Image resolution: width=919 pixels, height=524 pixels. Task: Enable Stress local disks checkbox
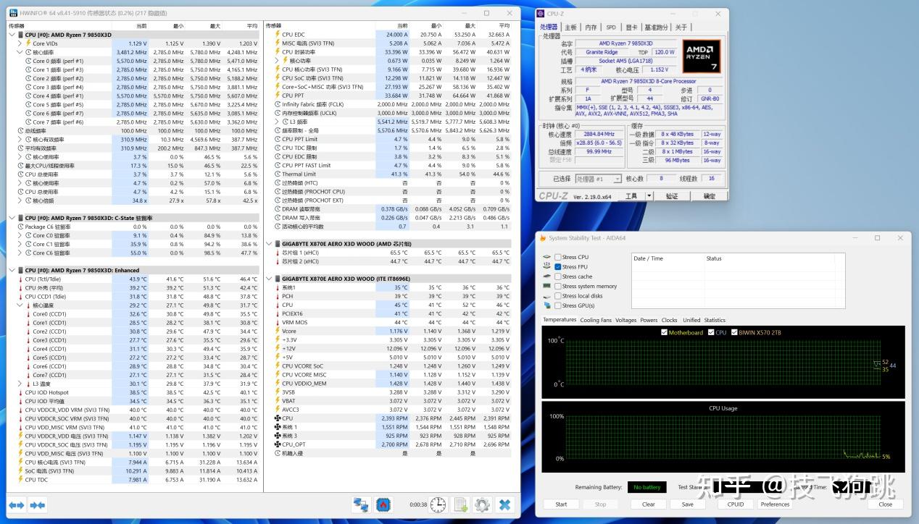558,296
